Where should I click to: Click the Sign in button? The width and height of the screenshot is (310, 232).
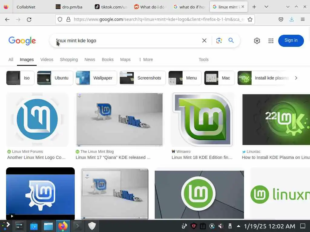[x=291, y=41]
